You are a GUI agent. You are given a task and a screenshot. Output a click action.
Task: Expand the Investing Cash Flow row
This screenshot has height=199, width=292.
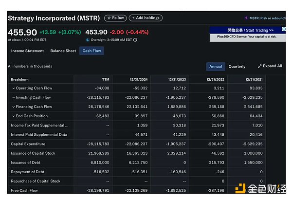click(14, 97)
